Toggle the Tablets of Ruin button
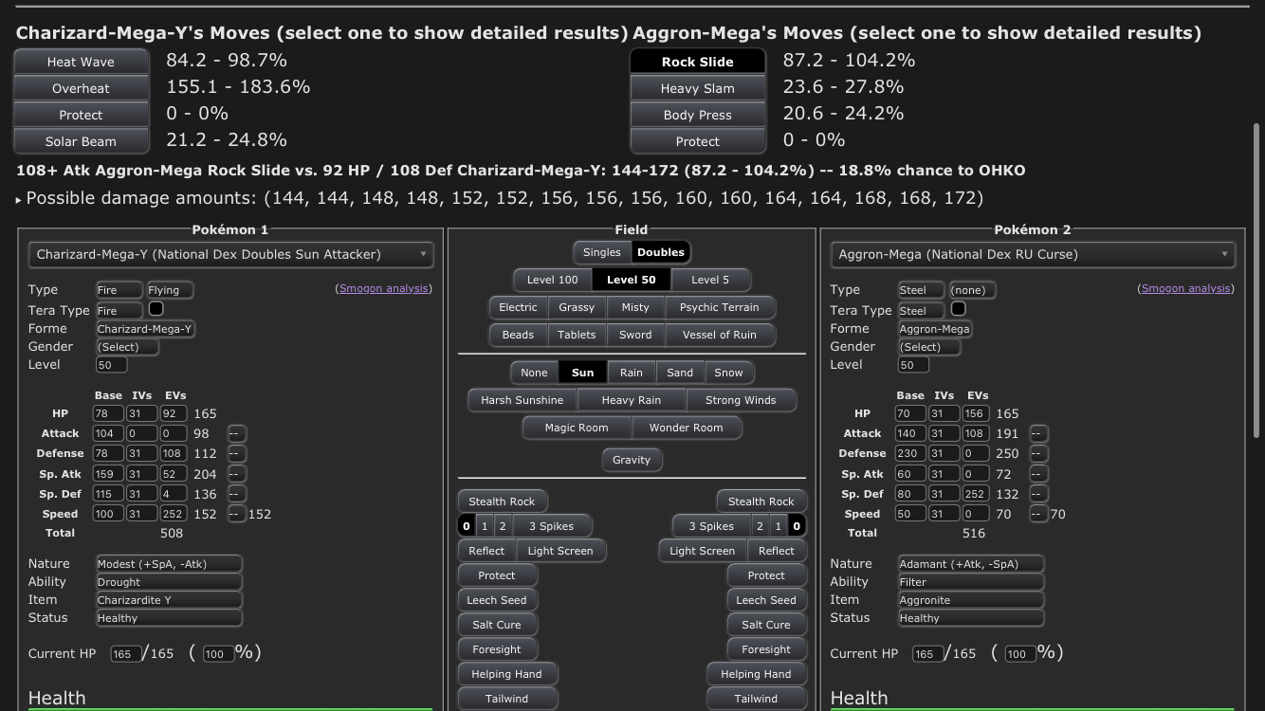The image size is (1265, 711). tap(577, 335)
